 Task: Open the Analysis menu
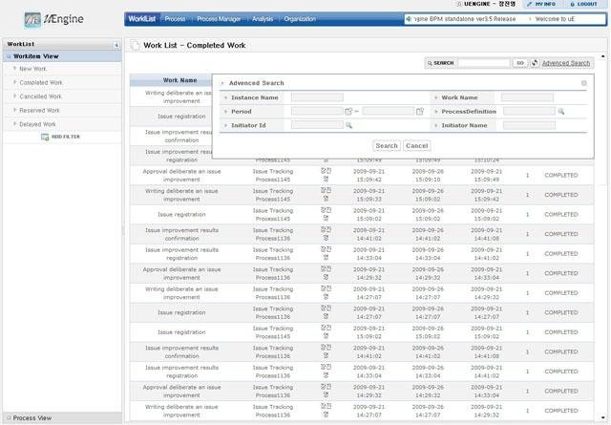pyautogui.click(x=263, y=19)
